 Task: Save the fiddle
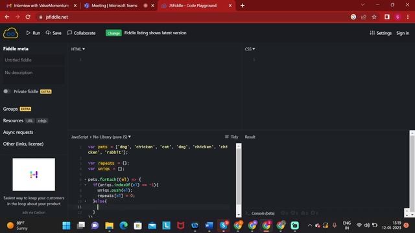click(x=53, y=33)
